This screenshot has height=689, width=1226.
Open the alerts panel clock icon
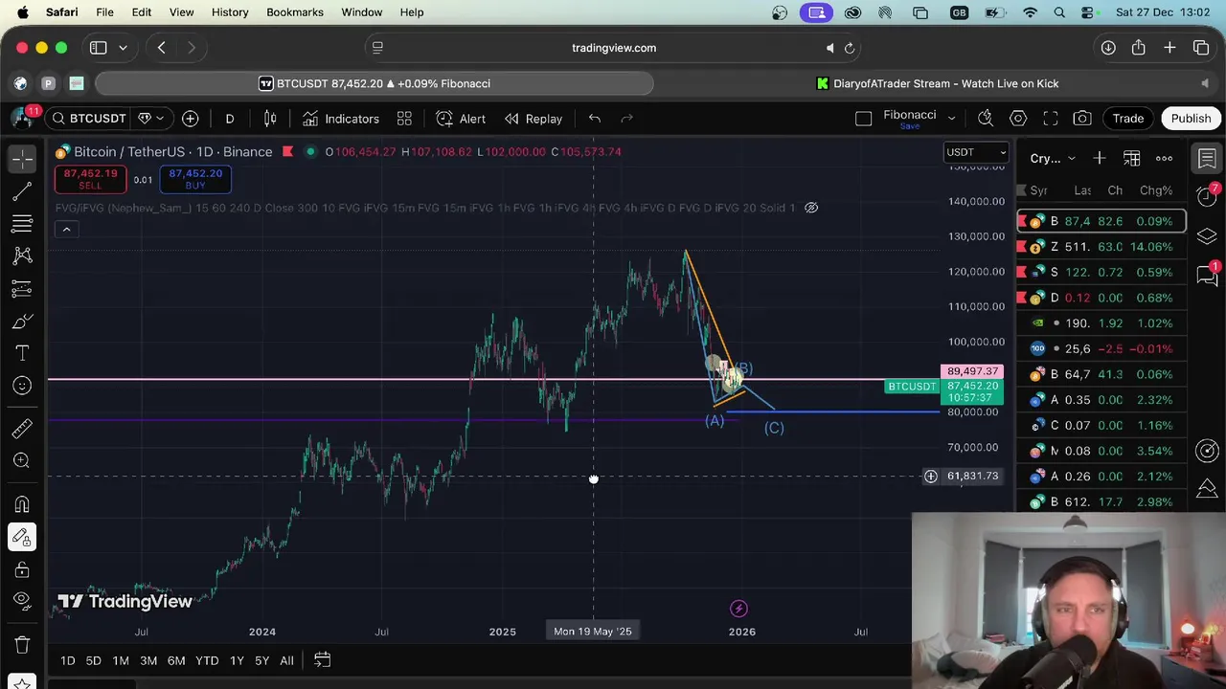point(1207,195)
